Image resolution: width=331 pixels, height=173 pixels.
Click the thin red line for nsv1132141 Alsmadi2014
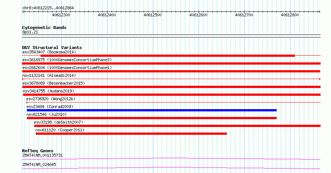[x=171, y=79]
